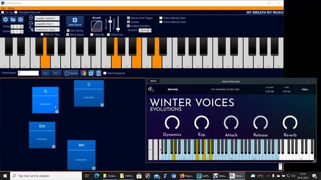Open the loopMIDI Port 1 dropdown

[x=47, y=24]
